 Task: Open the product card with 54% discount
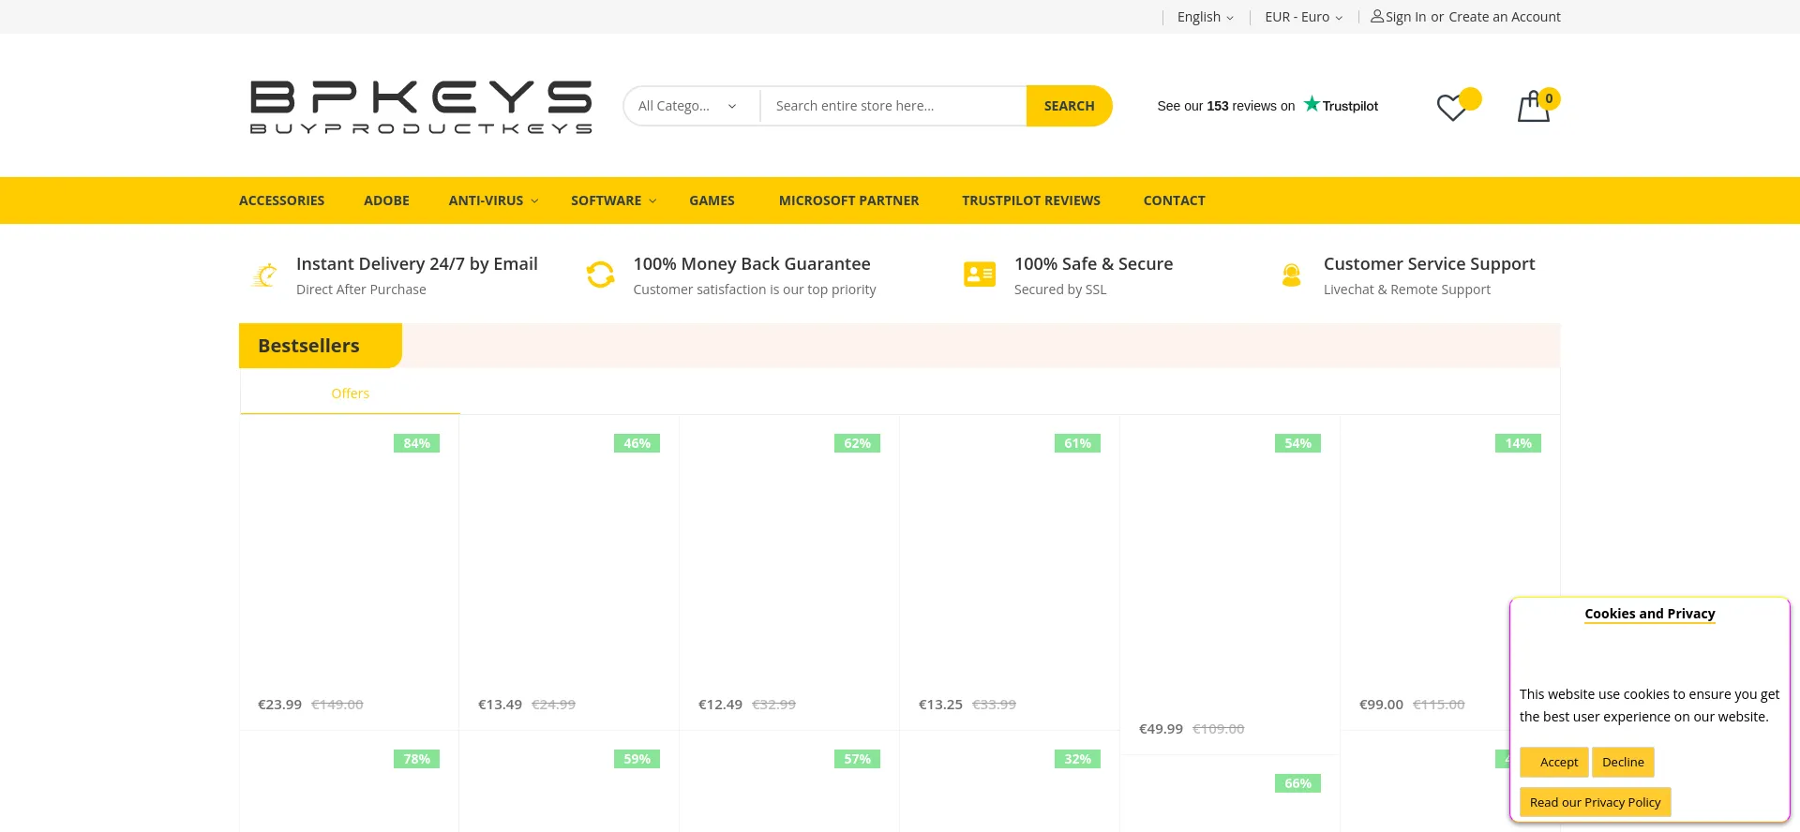[x=1230, y=585]
